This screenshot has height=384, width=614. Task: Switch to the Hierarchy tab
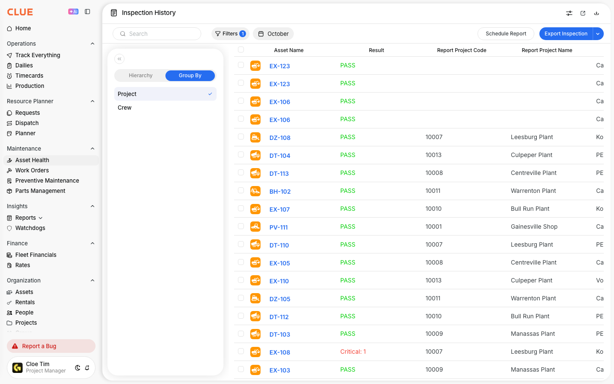(x=140, y=76)
